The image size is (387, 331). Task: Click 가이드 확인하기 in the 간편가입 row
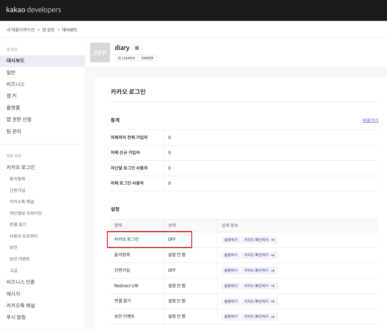[260, 271]
